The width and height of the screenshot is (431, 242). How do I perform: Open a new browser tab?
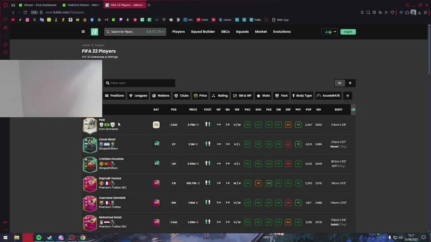pyautogui.click(x=149, y=5)
